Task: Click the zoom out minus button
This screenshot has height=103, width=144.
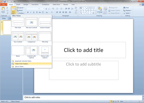Action: click(125, 101)
